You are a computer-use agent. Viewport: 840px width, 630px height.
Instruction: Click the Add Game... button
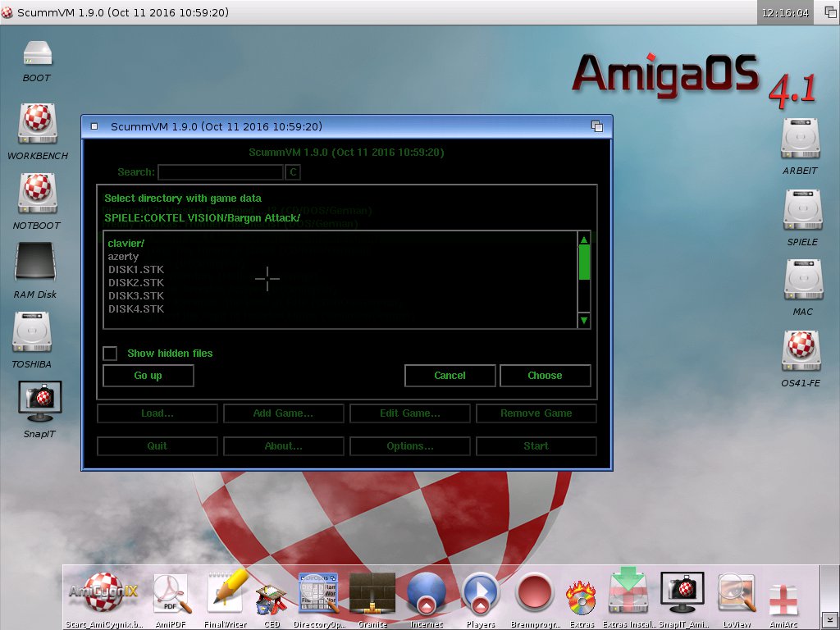click(283, 413)
